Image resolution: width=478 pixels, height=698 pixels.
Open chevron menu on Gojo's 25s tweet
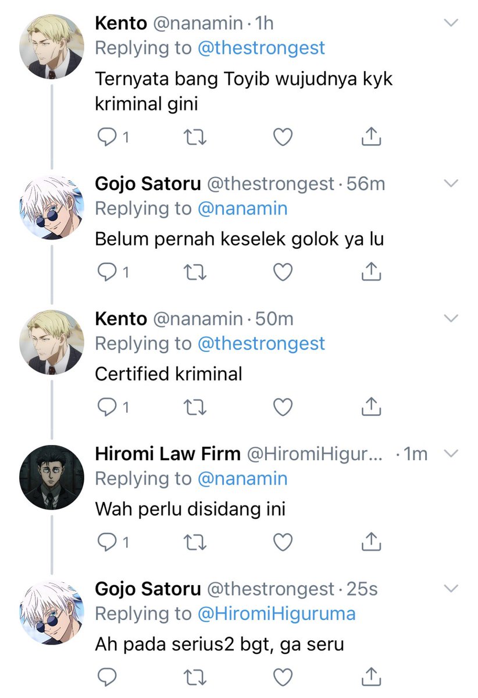point(452,589)
